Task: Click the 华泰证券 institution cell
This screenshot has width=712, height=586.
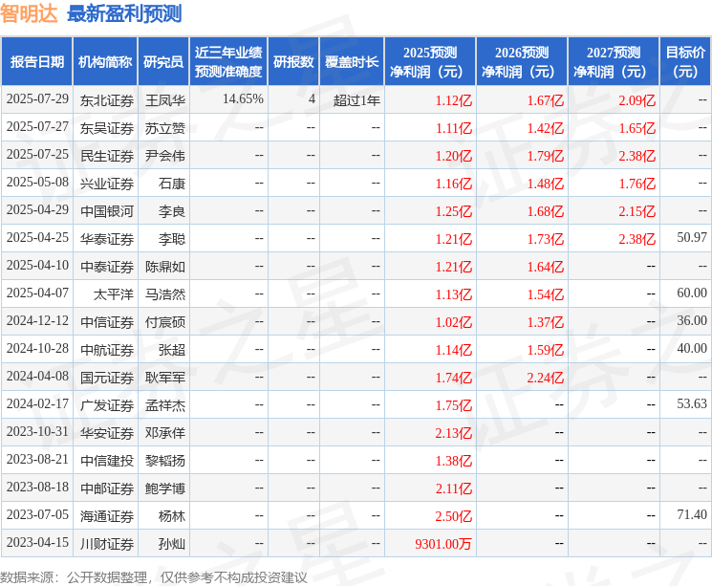Action: coord(107,239)
